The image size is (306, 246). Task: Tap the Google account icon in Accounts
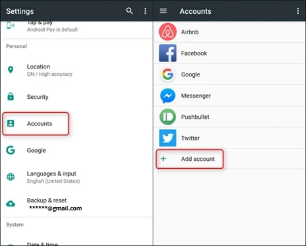point(168,74)
